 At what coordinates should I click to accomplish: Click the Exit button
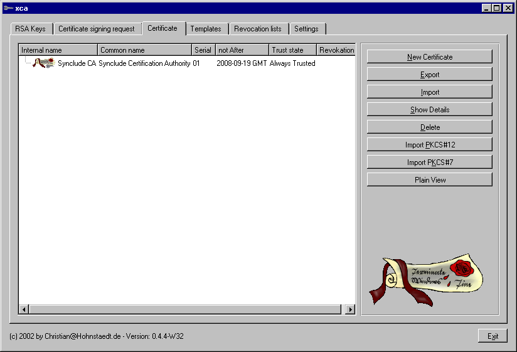click(493, 336)
